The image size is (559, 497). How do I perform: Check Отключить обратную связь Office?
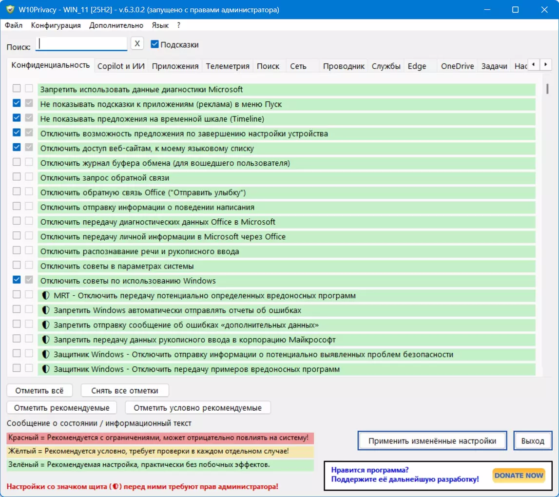(17, 191)
